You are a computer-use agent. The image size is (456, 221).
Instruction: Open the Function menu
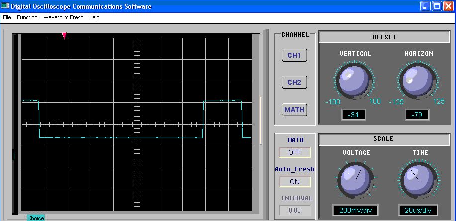pos(27,17)
